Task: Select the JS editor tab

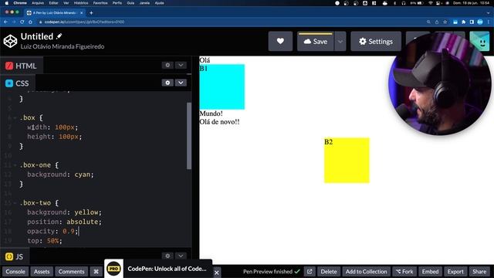Action: (x=15, y=256)
